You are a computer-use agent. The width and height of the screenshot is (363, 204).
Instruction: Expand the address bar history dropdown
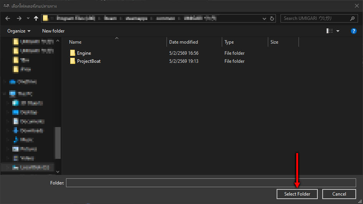point(264,18)
